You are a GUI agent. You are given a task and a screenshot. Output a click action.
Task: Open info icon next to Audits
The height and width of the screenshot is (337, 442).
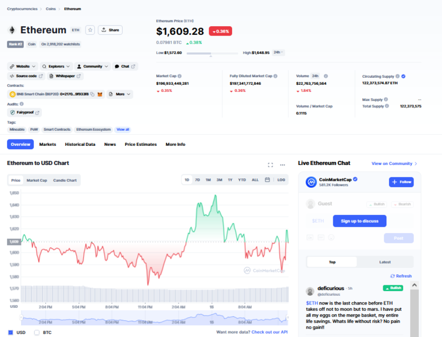[22, 104]
